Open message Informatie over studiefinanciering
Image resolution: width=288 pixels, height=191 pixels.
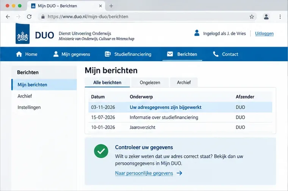(x=164, y=117)
